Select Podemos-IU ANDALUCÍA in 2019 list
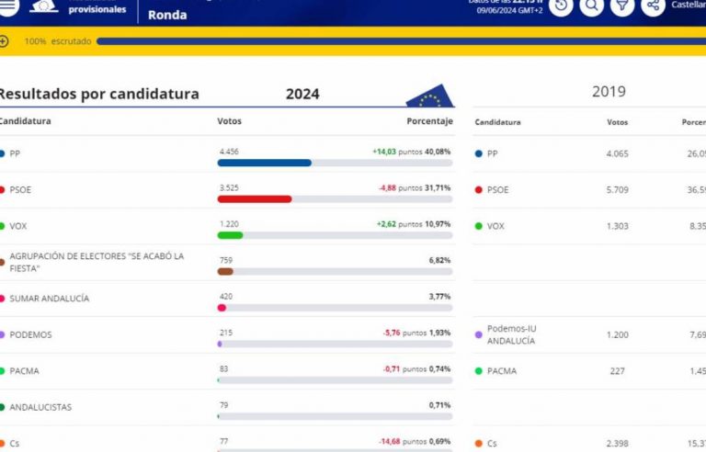This screenshot has width=706, height=452. pos(511,334)
